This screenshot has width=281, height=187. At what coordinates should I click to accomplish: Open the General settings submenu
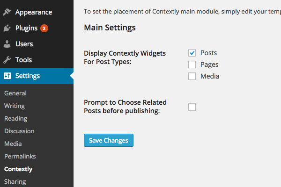pos(15,93)
